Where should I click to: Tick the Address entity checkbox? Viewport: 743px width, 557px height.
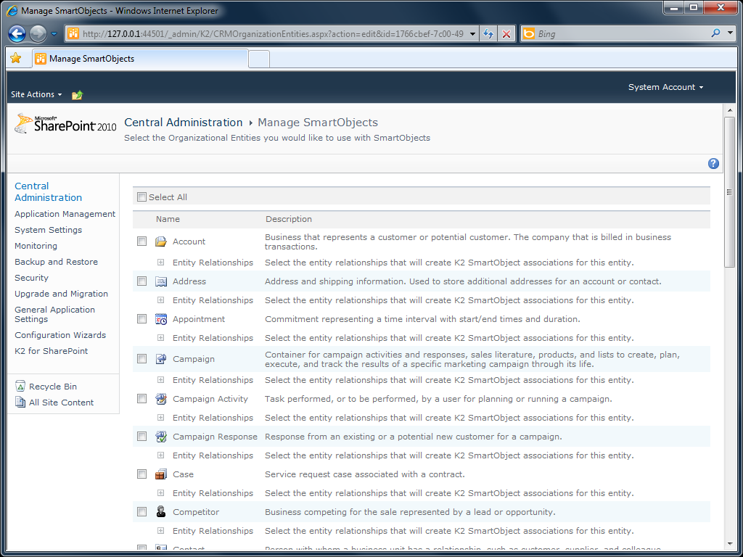pyautogui.click(x=141, y=281)
